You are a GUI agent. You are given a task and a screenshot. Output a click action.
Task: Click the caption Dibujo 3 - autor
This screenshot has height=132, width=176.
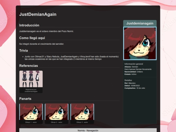tap(82, 122)
